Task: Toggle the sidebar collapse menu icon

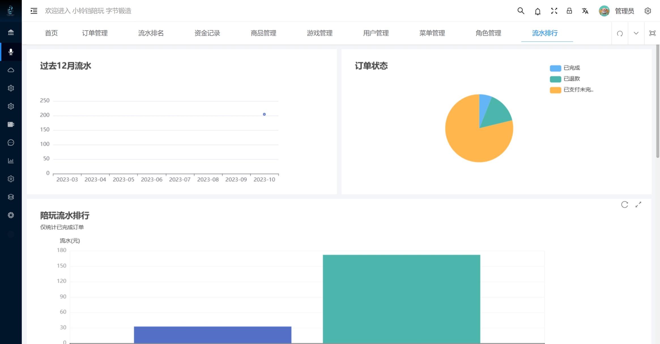Action: pyautogui.click(x=34, y=11)
